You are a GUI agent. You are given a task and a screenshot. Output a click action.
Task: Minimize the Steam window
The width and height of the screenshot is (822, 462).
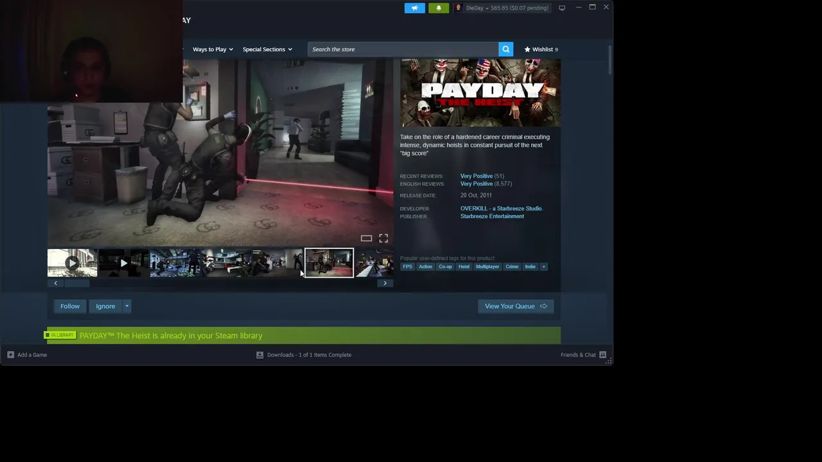click(x=578, y=7)
